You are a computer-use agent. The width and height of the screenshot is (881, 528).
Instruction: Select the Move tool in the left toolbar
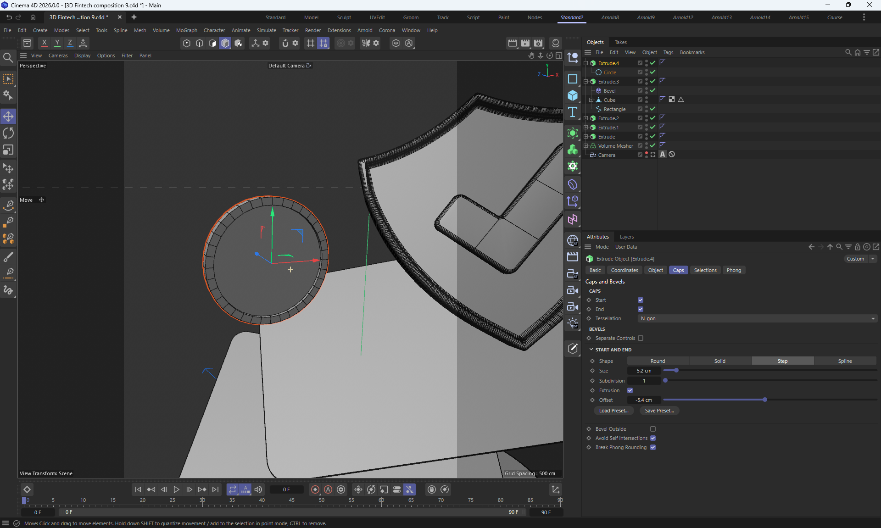pyautogui.click(x=8, y=117)
